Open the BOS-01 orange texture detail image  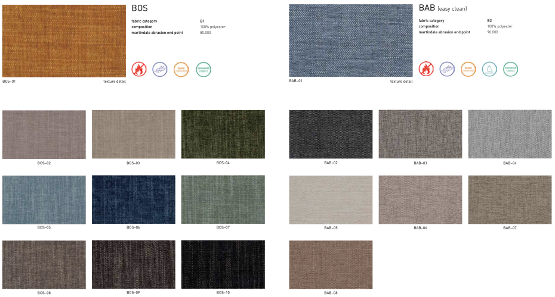[x=64, y=40]
